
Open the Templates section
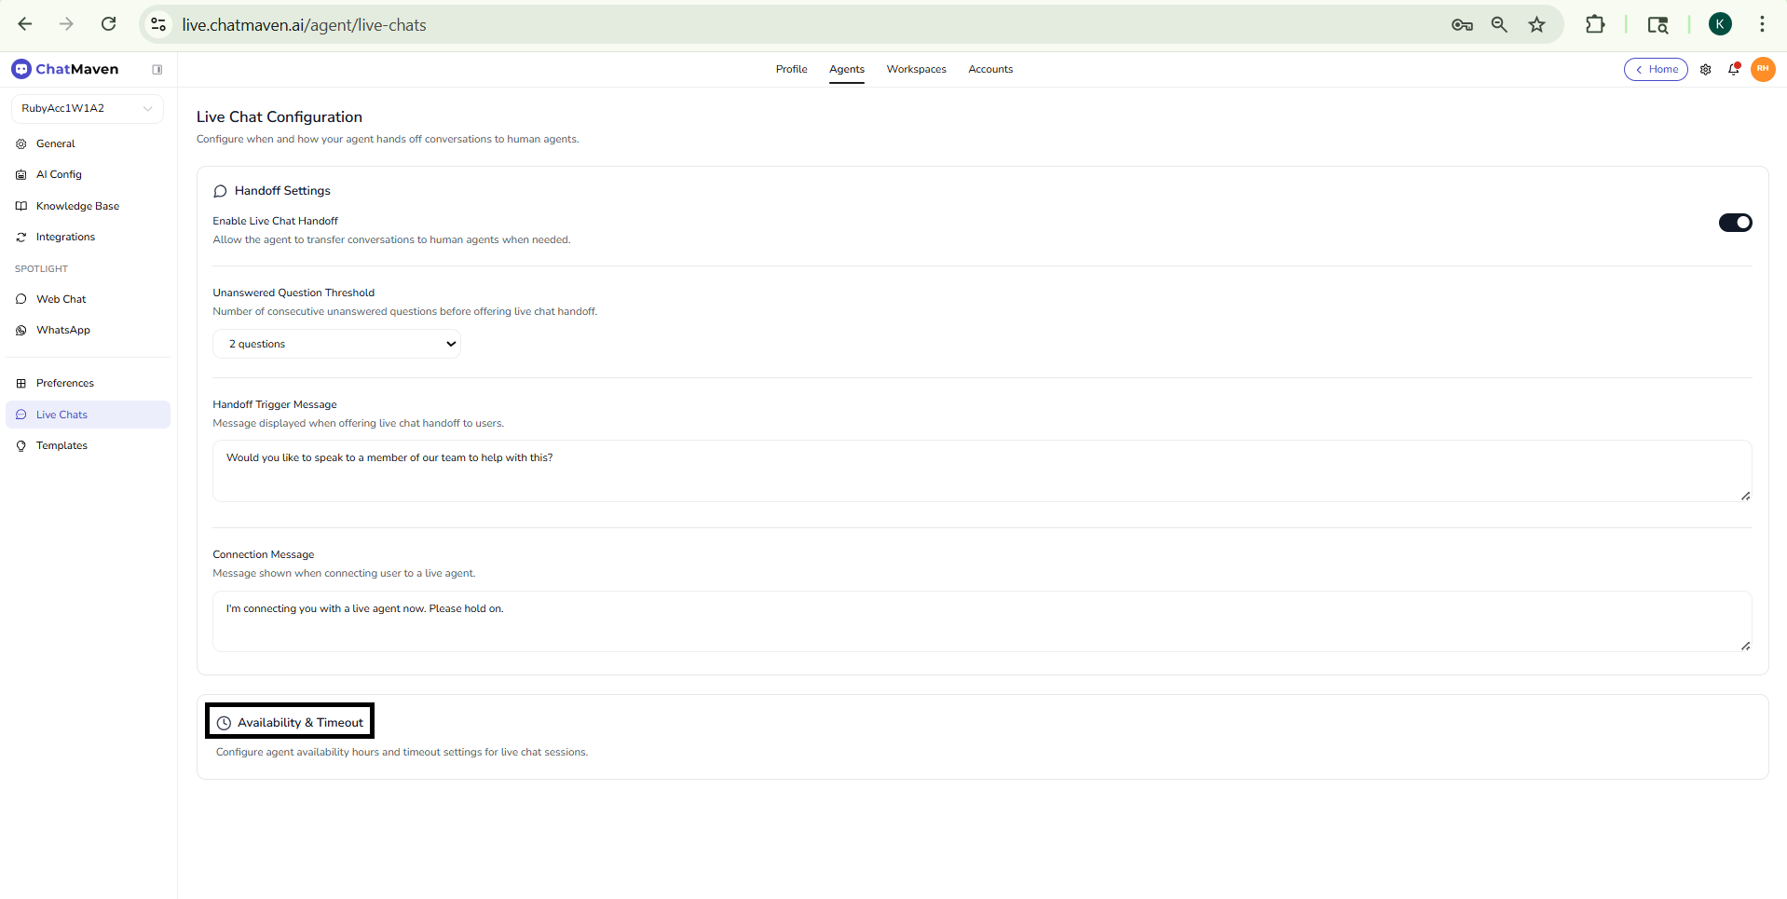[61, 445]
